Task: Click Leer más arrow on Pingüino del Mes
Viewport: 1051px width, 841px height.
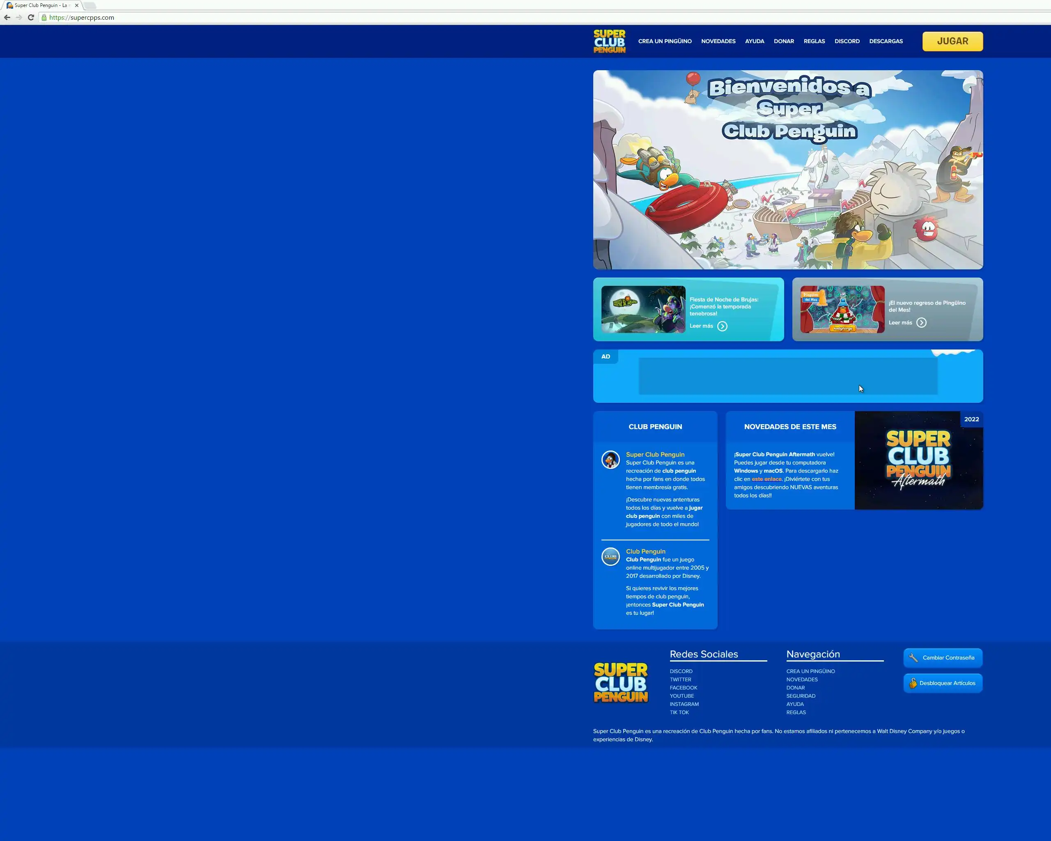Action: 921,323
